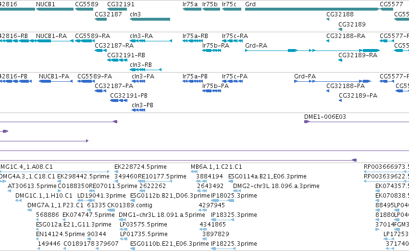Select the Ir75b-RA transcript label
Screen dimensions: 409x251
[x=216, y=45]
